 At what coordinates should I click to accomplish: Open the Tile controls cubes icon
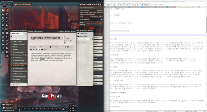tap(3, 17)
